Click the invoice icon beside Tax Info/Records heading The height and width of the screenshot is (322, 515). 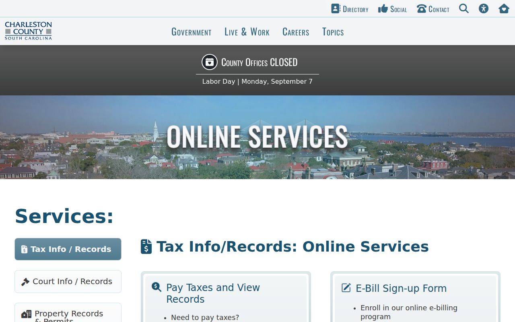pyautogui.click(x=146, y=246)
